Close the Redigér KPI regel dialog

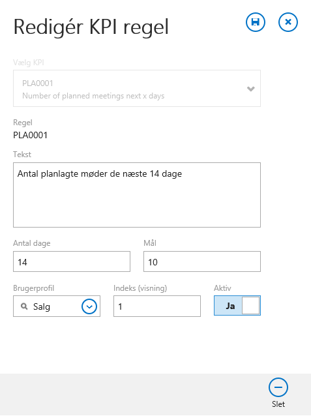[x=288, y=22]
